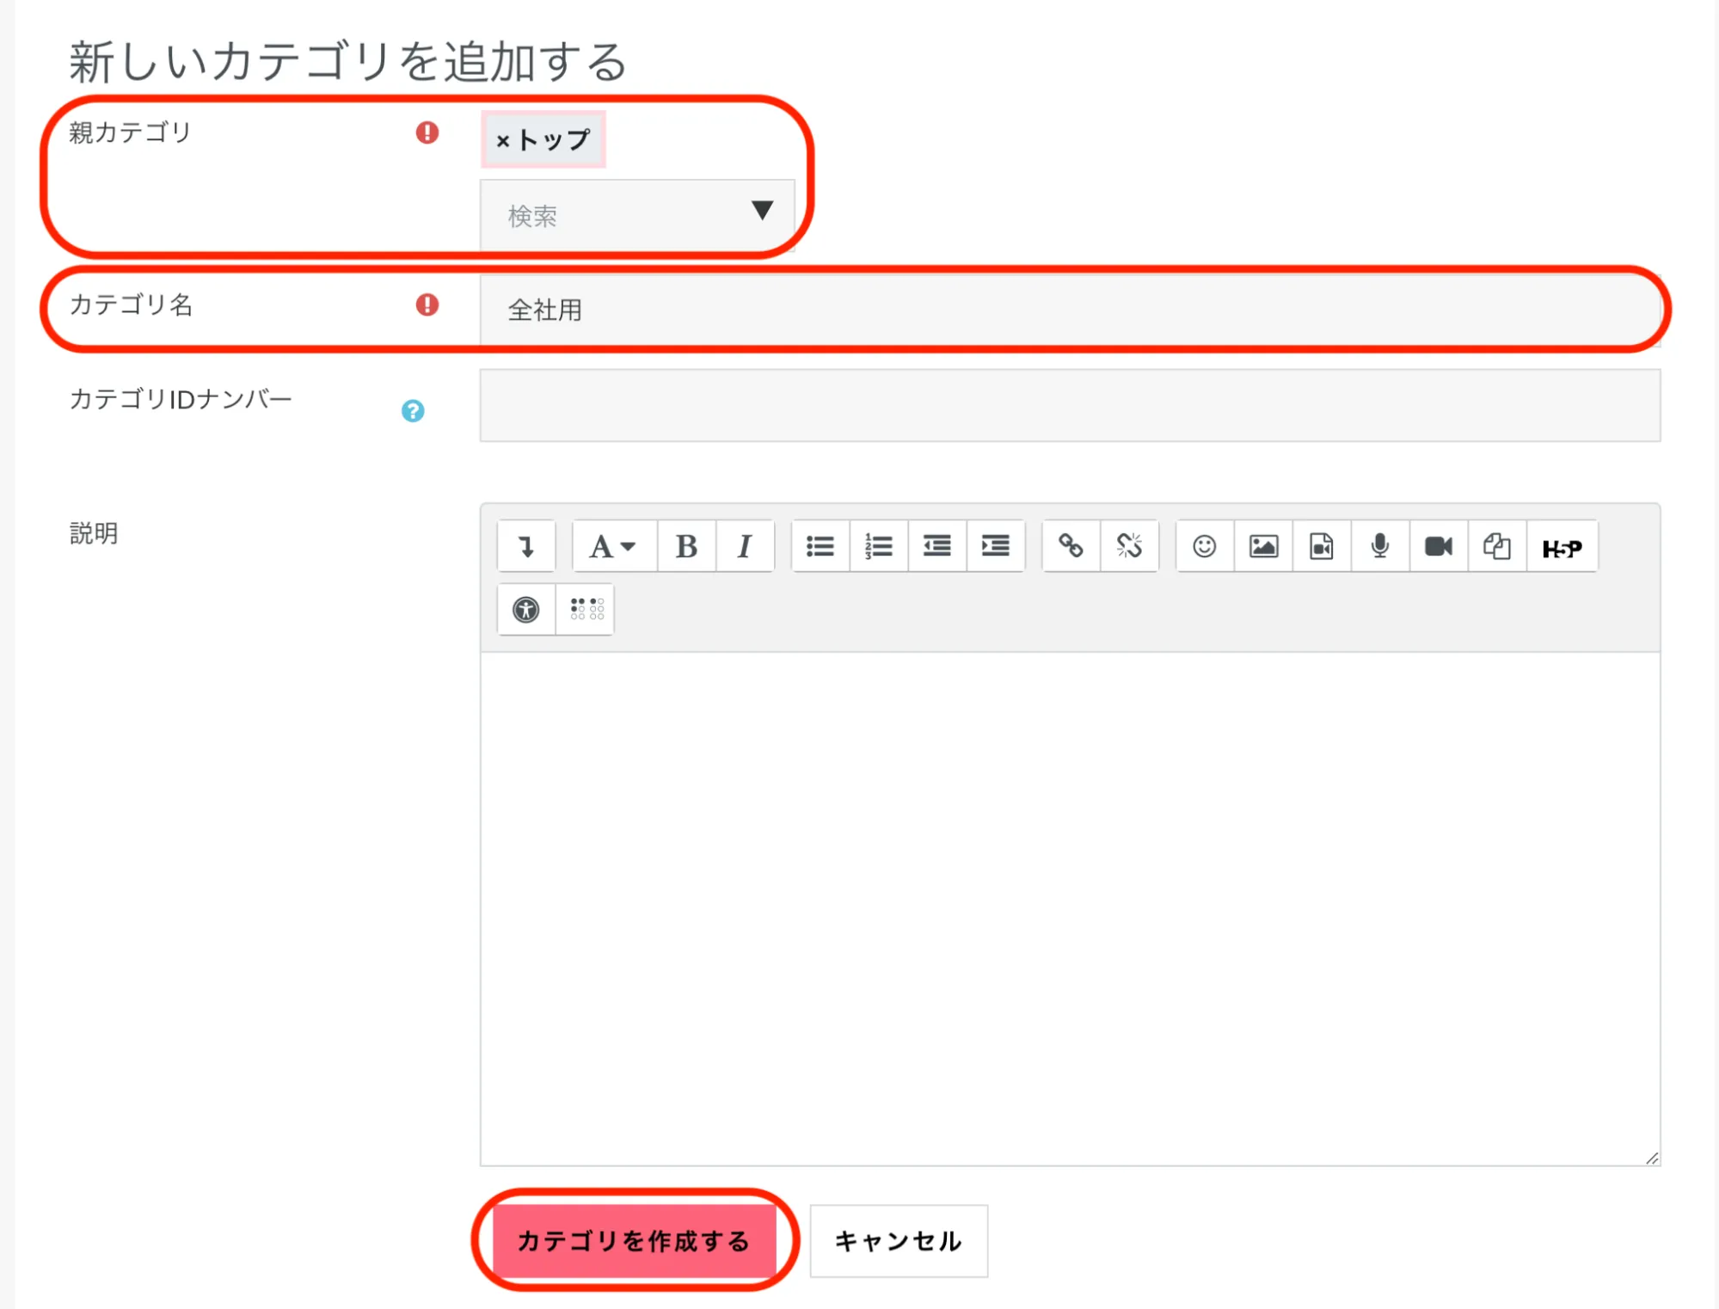Click into the カテゴリ名 text field
The image size is (1719, 1309).
1066,310
